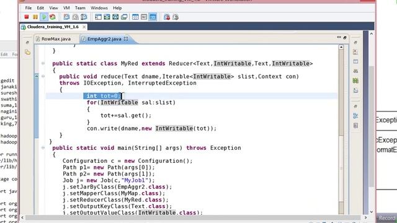
Task: Take a VM snapshot using the toolbar icon
Action: pos(66,17)
